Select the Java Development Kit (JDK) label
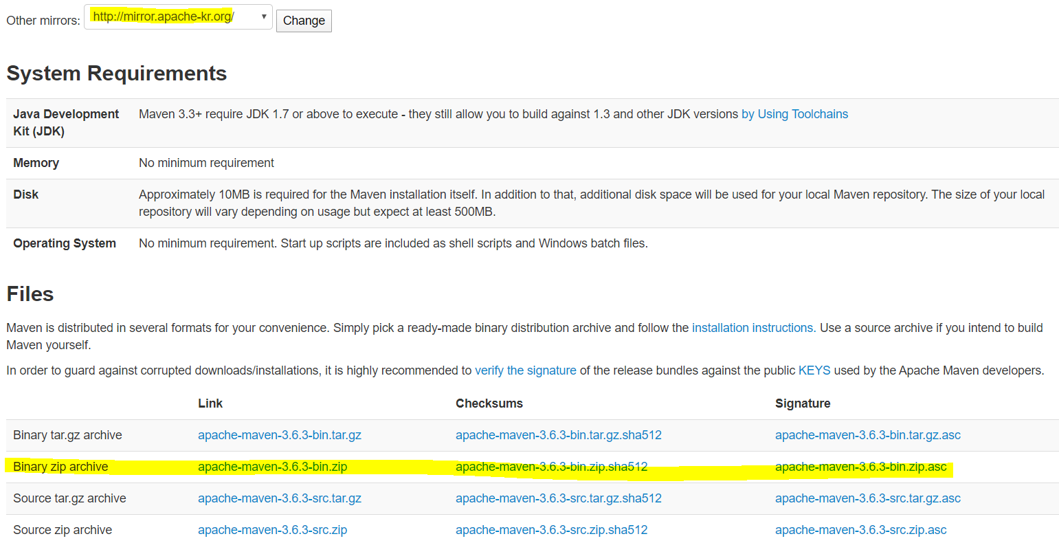The height and width of the screenshot is (554, 1059). point(66,122)
